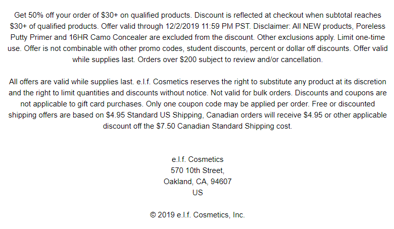Click the "570 10th Street" address line
394x229 pixels.
tap(198, 170)
